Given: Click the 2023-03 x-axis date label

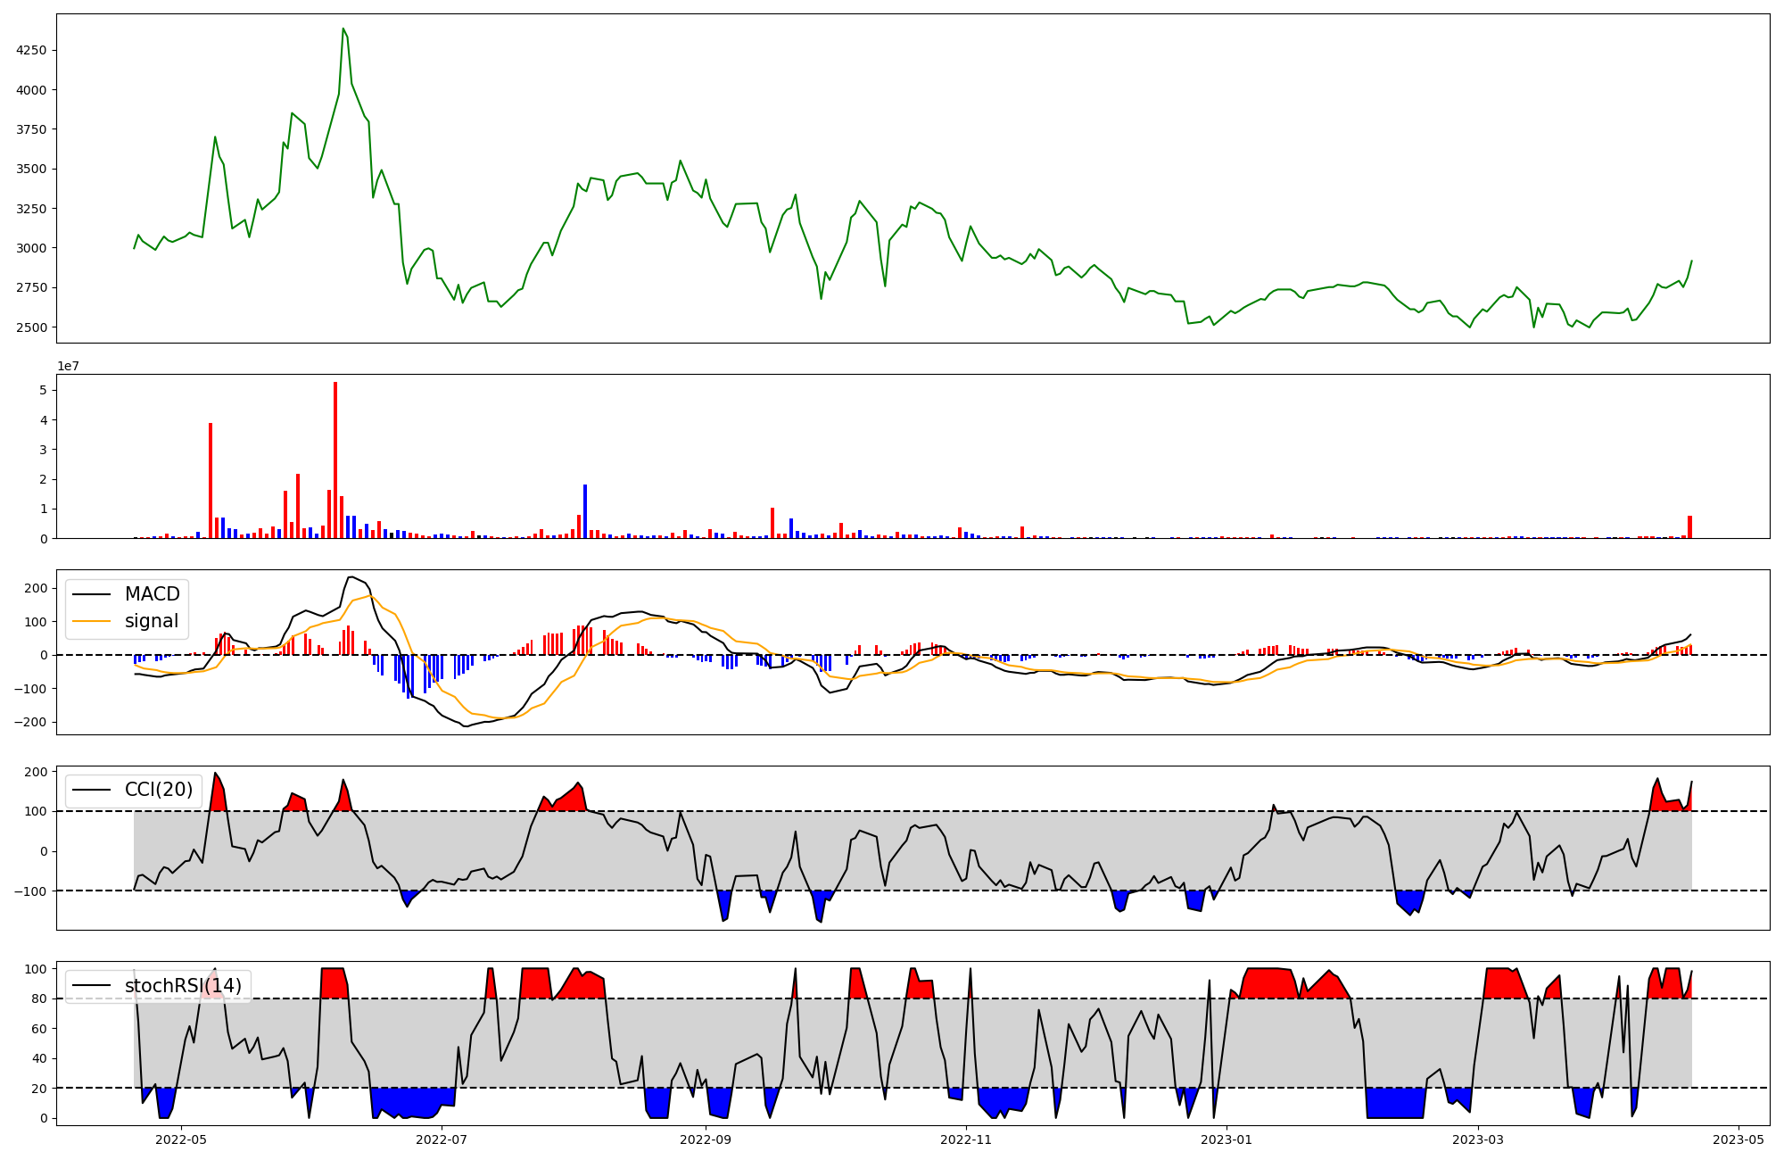Looking at the screenshot, I should click(x=1479, y=1139).
